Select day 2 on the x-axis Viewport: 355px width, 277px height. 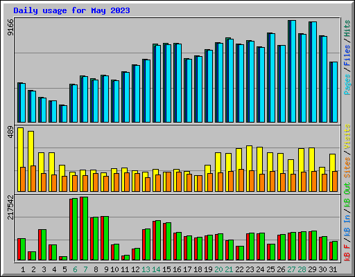33,269
